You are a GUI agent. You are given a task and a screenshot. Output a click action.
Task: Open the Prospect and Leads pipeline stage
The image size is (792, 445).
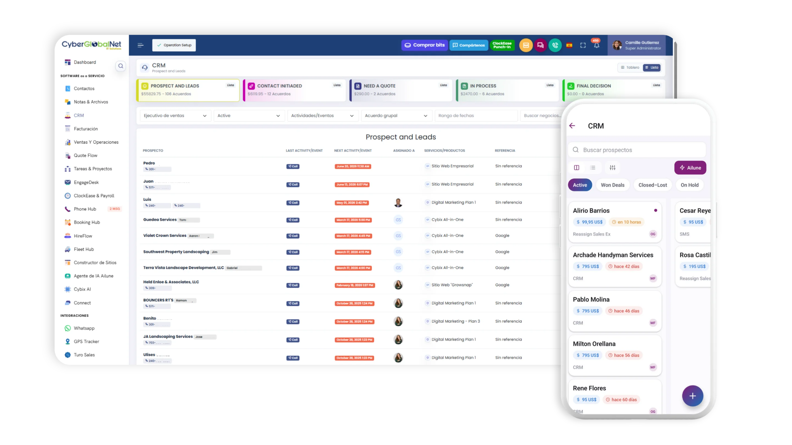point(188,90)
